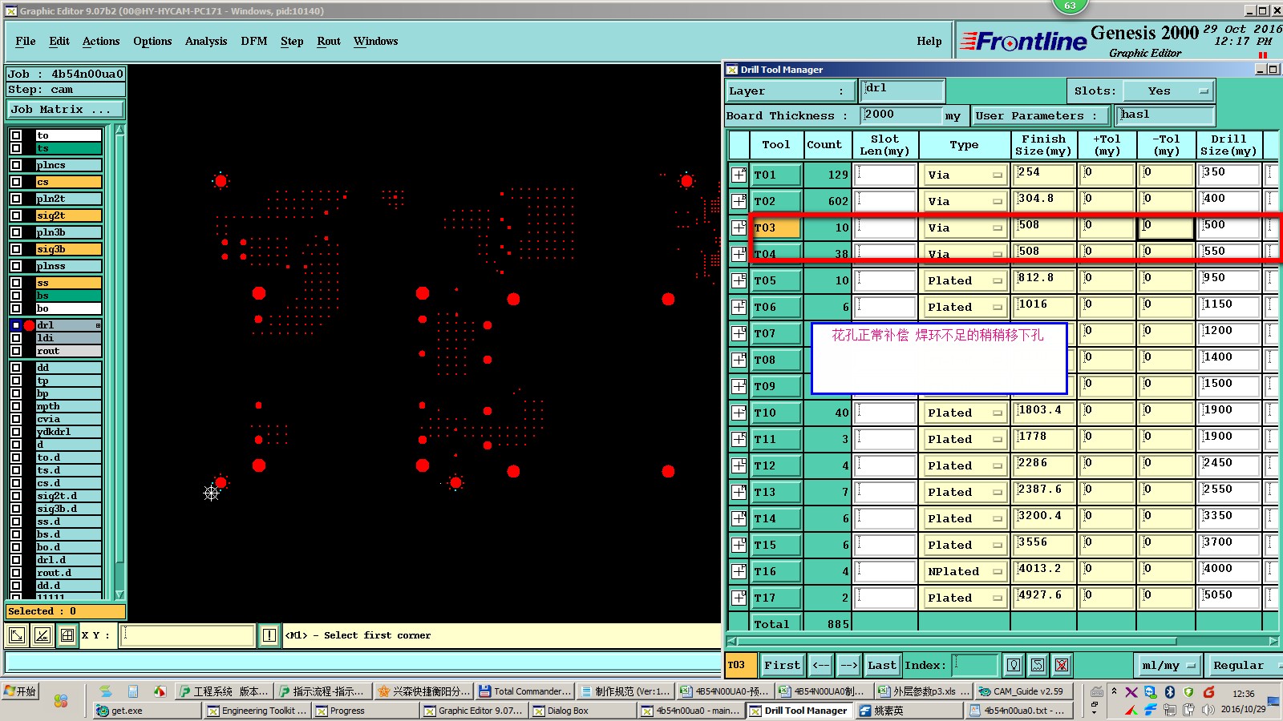
Task: Click the grid snap icon beside X Y label
Action: click(67, 636)
